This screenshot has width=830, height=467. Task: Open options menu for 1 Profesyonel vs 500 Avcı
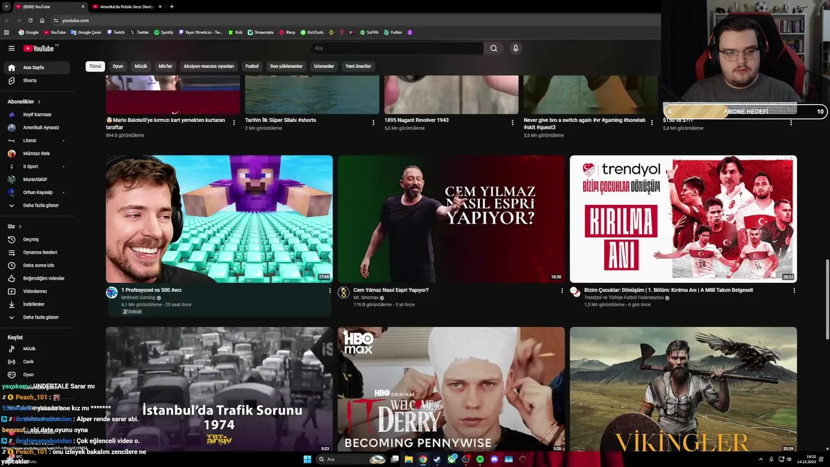pyautogui.click(x=329, y=291)
